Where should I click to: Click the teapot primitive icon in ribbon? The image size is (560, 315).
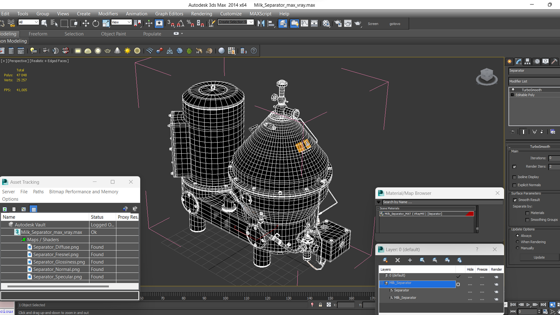(x=108, y=51)
